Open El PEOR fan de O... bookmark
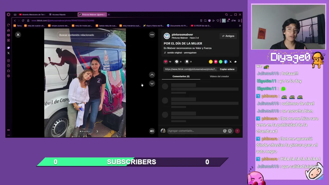 (x=201, y=26)
